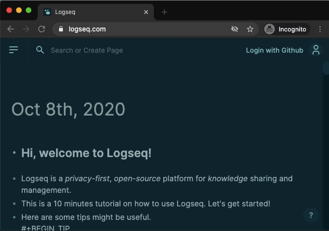The width and height of the screenshot is (329, 231).
Task: Open the user profile icon
Action: coord(316,50)
